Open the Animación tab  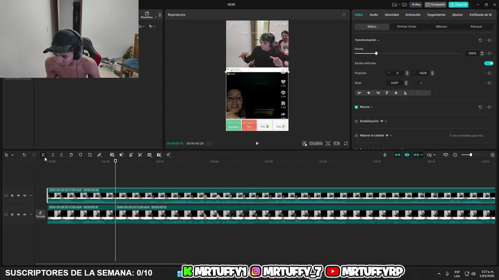[x=413, y=15]
